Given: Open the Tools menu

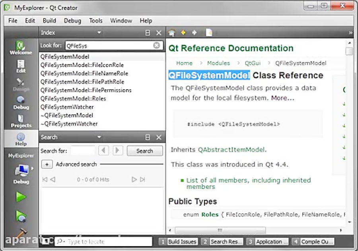Looking at the screenshot, I should pyautogui.click(x=95, y=21).
